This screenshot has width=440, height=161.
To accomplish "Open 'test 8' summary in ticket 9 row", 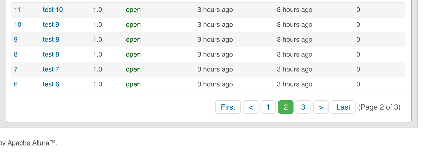I will point(51,40).
